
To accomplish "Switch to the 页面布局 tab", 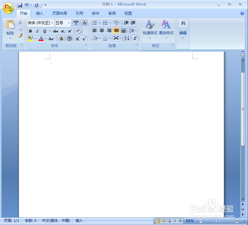I will pos(59,13).
